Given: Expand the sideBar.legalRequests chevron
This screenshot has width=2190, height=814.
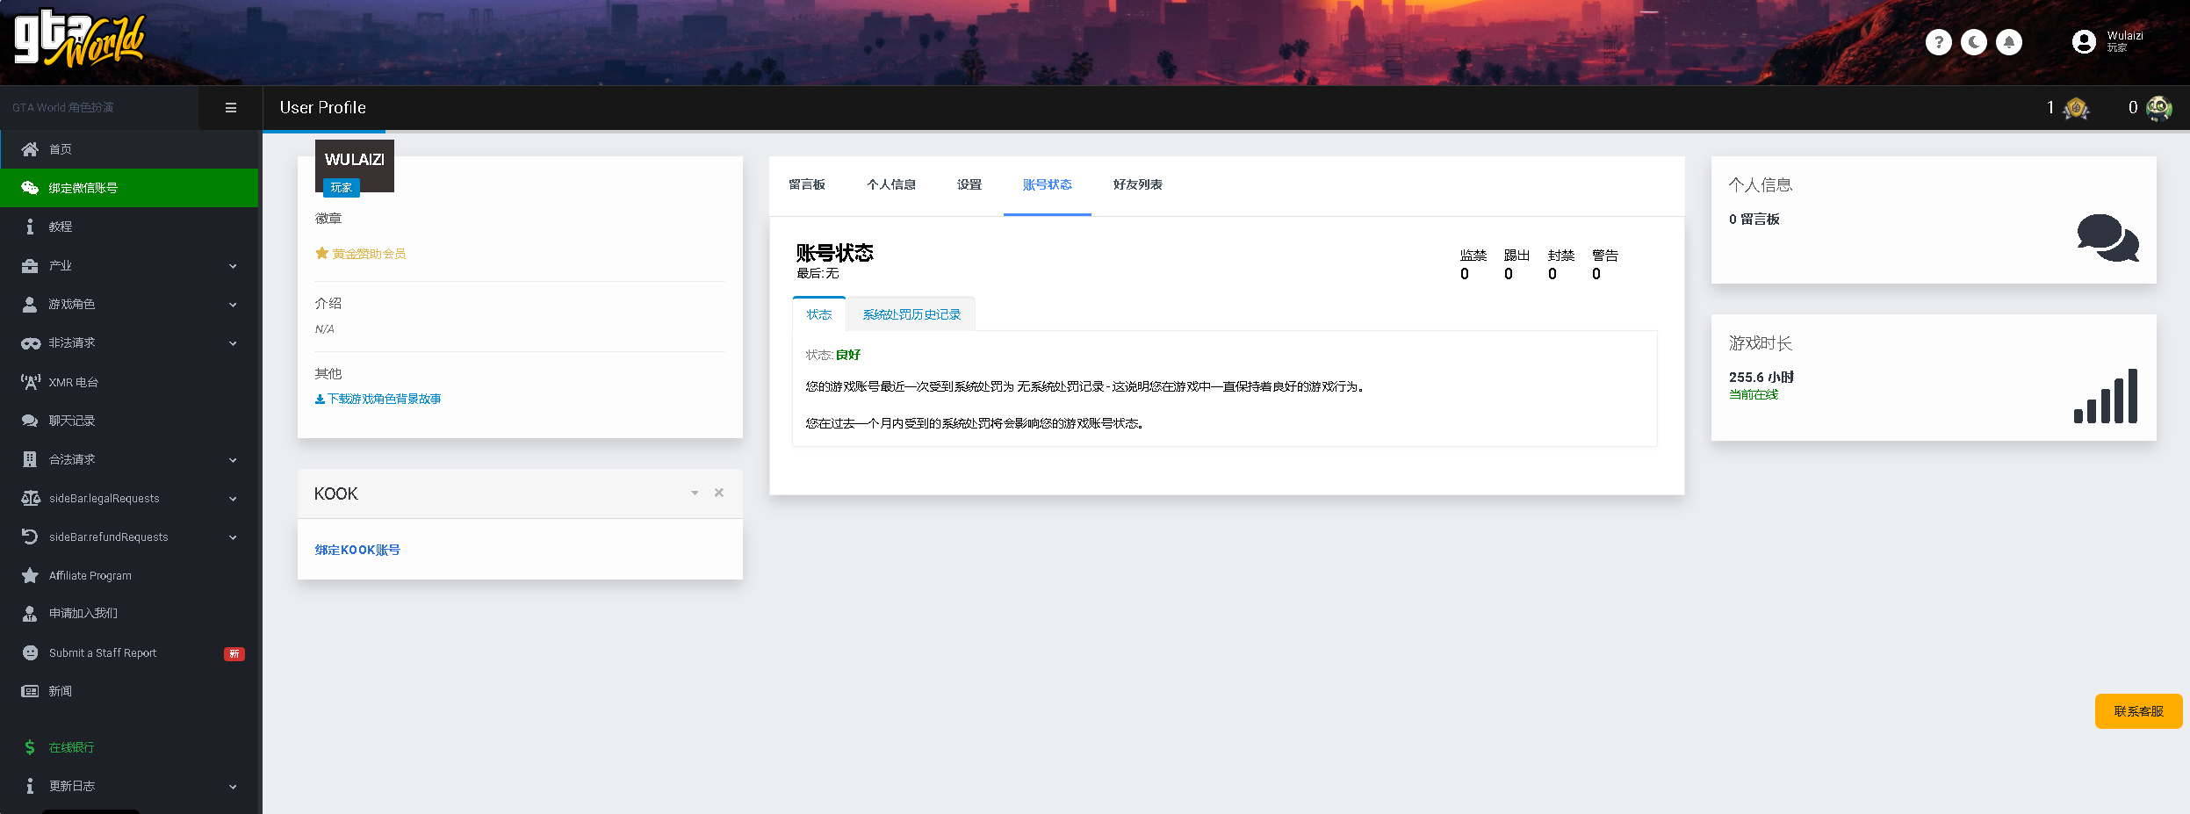Looking at the screenshot, I should (x=233, y=499).
